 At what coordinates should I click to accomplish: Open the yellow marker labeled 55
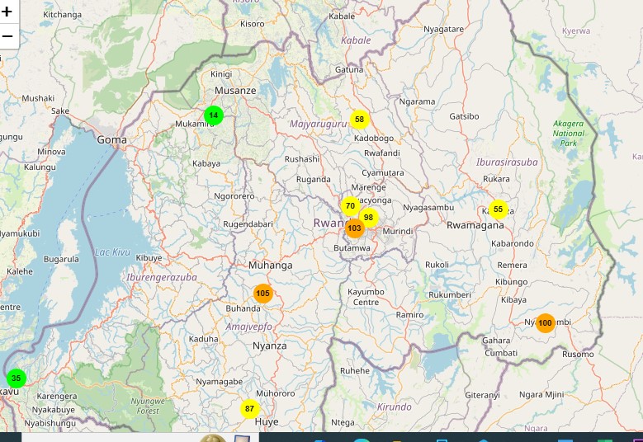point(498,209)
